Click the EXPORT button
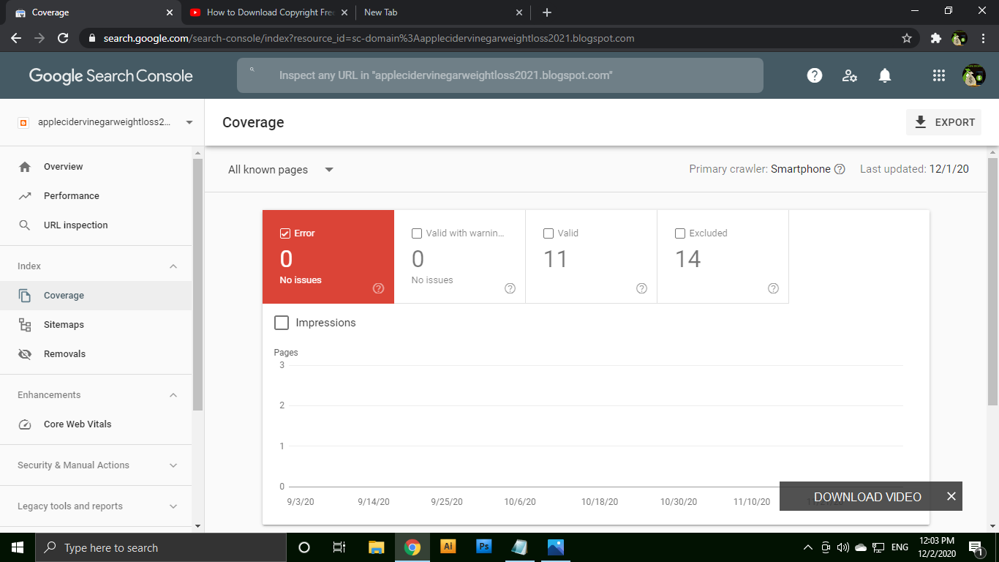 [943, 122]
